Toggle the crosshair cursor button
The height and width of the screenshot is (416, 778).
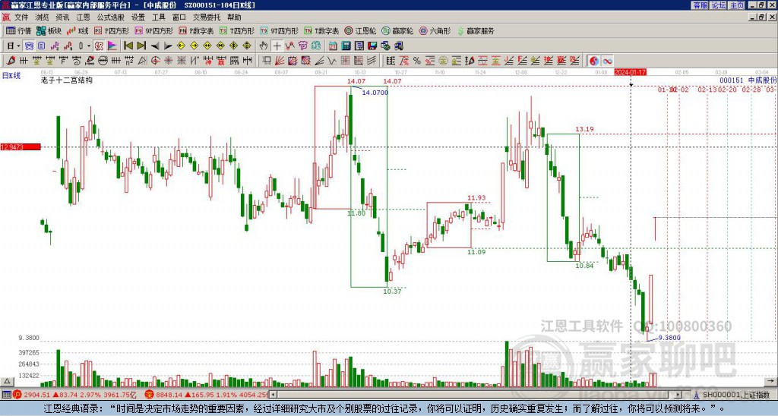(x=277, y=46)
